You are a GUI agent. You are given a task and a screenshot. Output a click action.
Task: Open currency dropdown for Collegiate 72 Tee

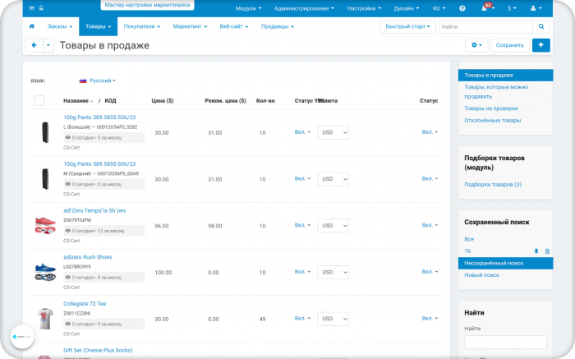click(333, 319)
